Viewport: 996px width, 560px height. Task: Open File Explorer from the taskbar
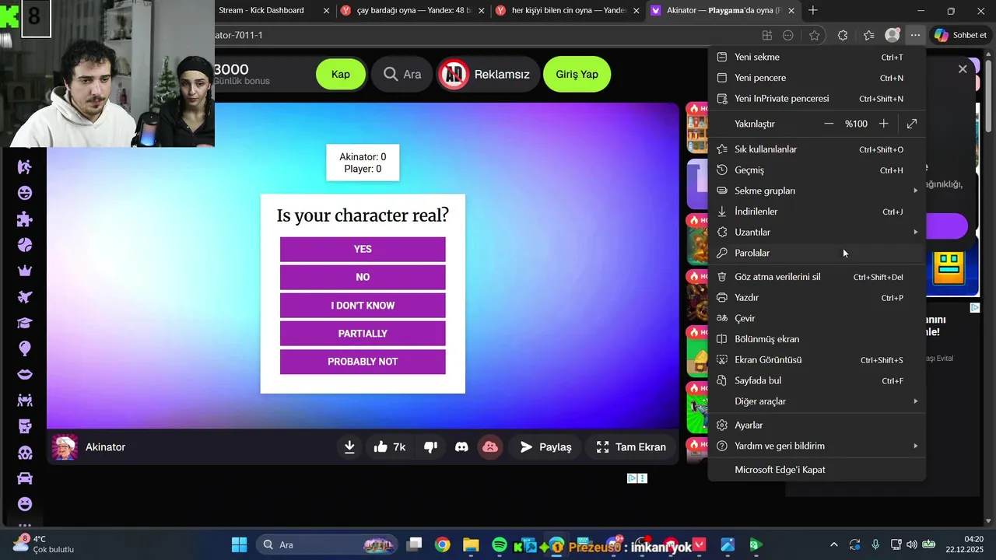(x=471, y=544)
